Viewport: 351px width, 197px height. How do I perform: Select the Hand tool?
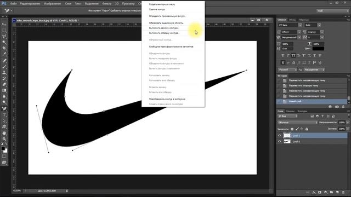tap(4, 133)
